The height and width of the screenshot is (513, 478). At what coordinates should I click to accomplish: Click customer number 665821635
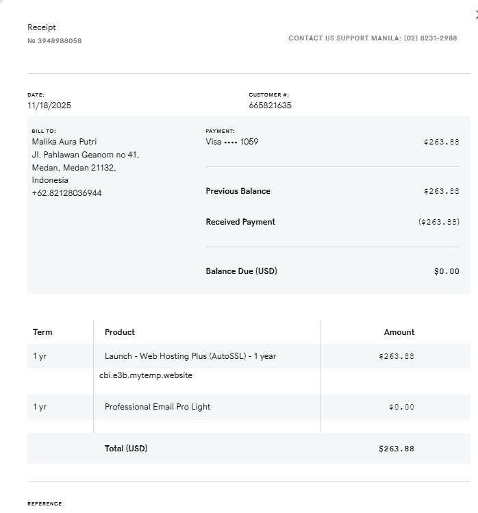pyautogui.click(x=270, y=105)
